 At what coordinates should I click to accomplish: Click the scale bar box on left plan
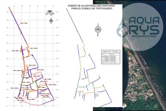coord(50,12)
